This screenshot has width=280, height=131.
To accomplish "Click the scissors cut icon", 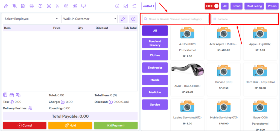I will tap(18, 95).
